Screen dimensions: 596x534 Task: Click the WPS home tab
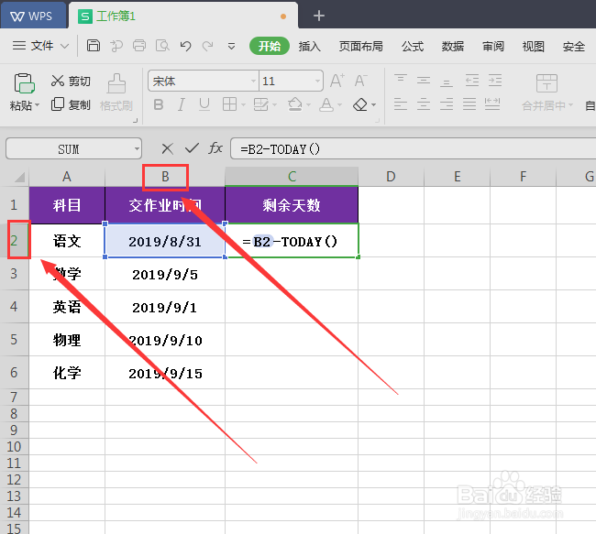coord(33,16)
